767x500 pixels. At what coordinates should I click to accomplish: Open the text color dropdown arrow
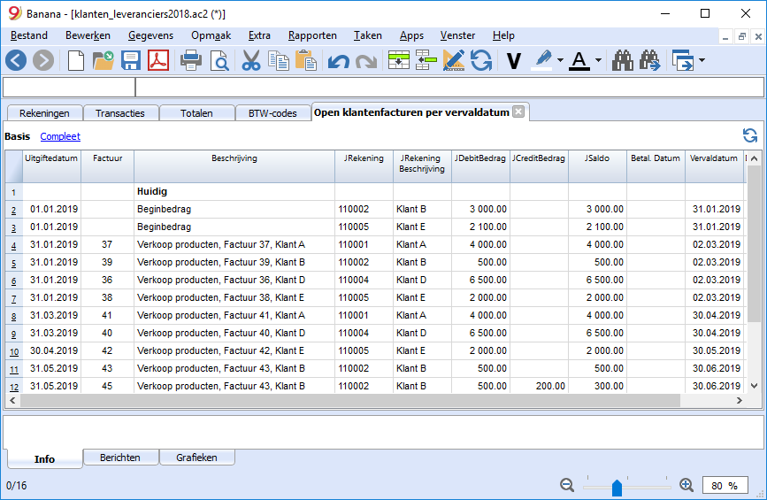[x=598, y=61]
